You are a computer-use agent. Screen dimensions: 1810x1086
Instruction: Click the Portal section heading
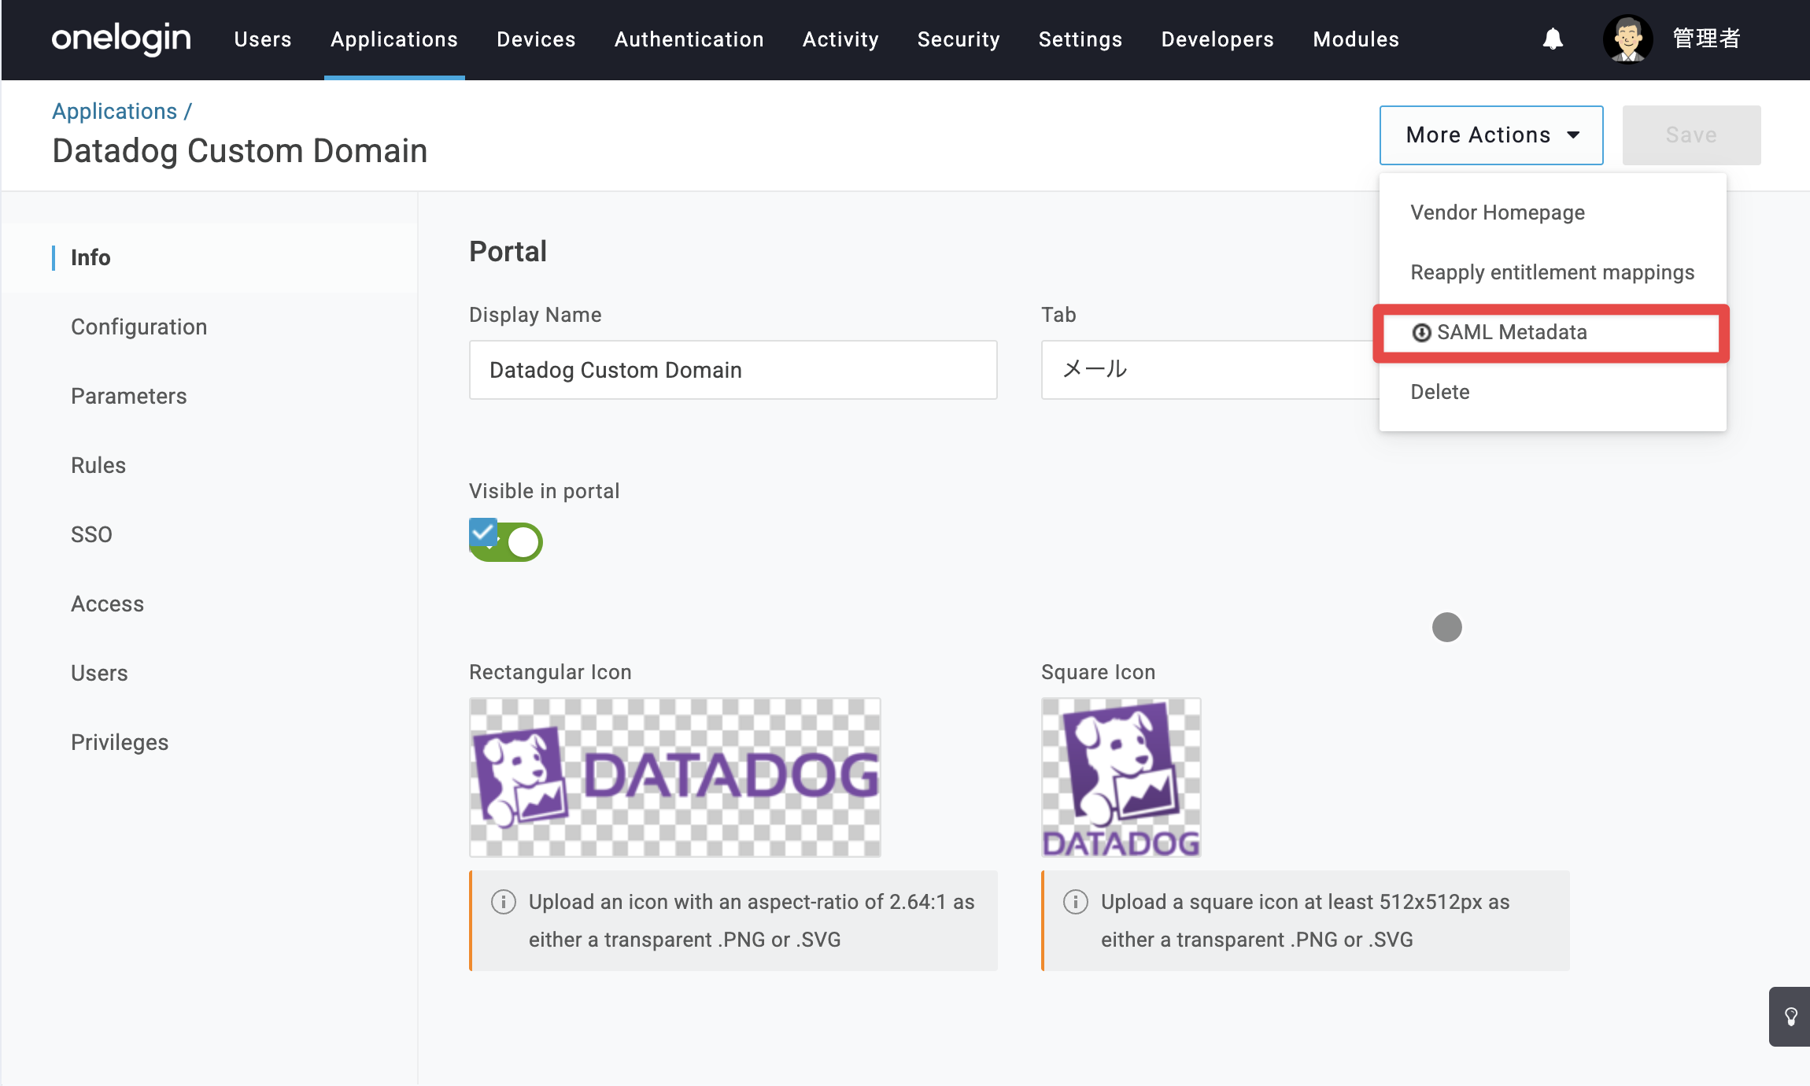[x=508, y=252]
